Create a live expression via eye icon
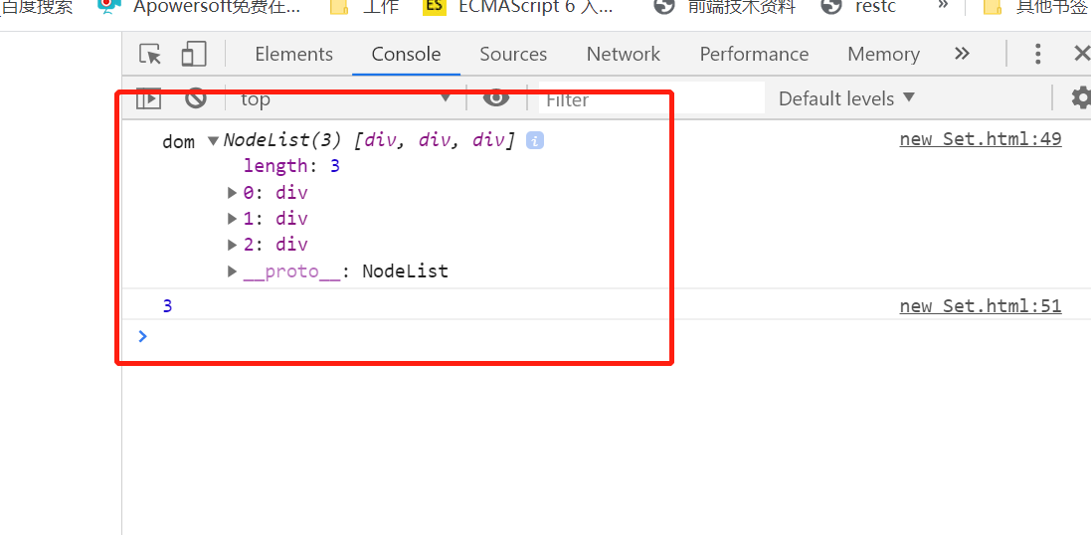Image resolution: width=1091 pixels, height=535 pixels. (x=495, y=98)
